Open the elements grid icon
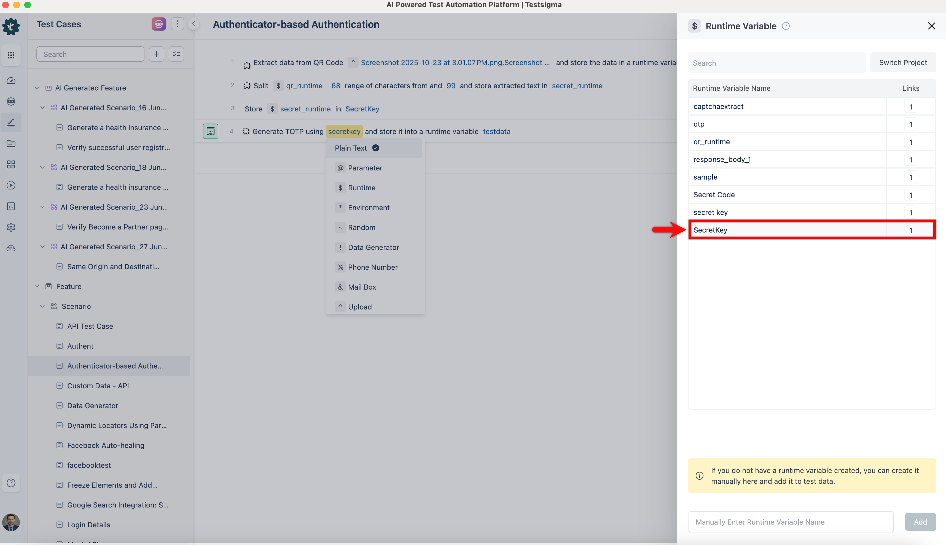The width and height of the screenshot is (946, 545). 11,164
